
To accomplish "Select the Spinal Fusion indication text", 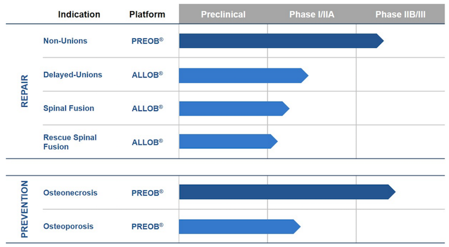I will [x=69, y=109].
